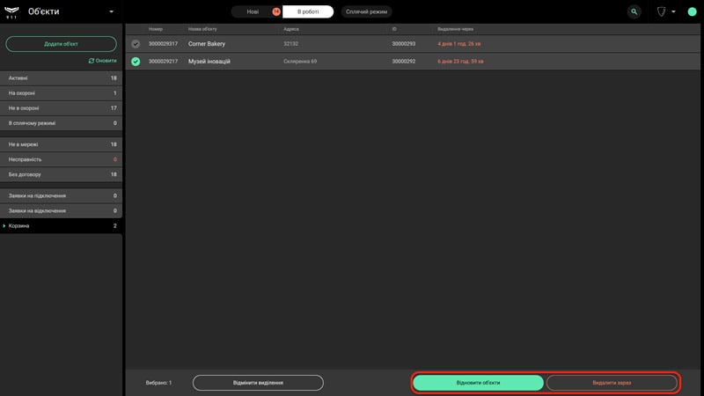
Task: Open Заявки на відключення list
Action: 61,210
